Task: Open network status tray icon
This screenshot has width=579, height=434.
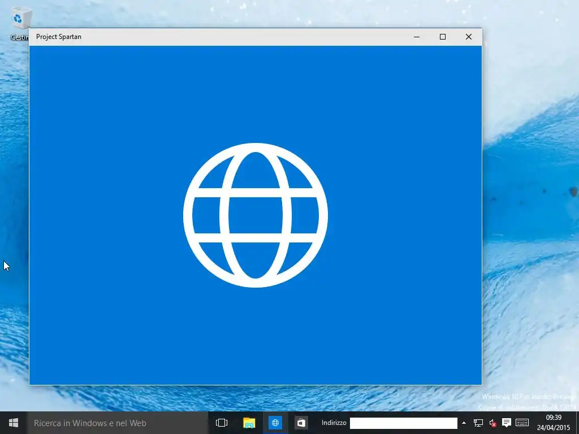Action: (478, 423)
